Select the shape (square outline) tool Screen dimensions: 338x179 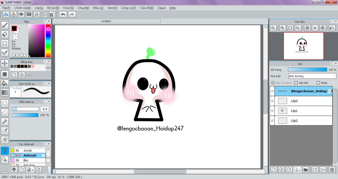pyautogui.click(x=5, y=43)
